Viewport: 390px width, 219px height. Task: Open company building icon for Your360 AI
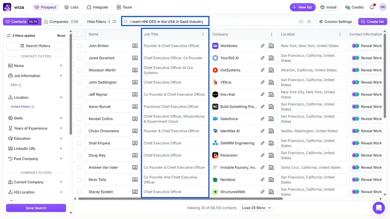pyautogui.click(x=271, y=58)
